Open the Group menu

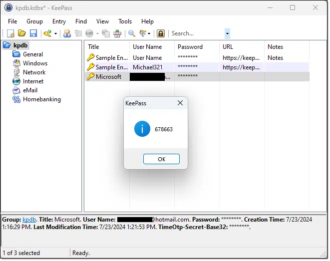point(34,21)
